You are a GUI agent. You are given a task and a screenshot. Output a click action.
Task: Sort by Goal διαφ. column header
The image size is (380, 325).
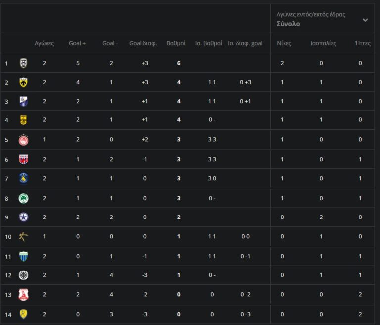(x=143, y=43)
